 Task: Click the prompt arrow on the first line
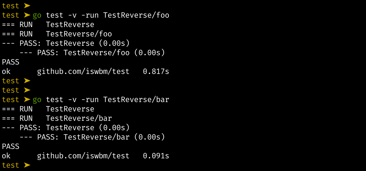click(27, 6)
